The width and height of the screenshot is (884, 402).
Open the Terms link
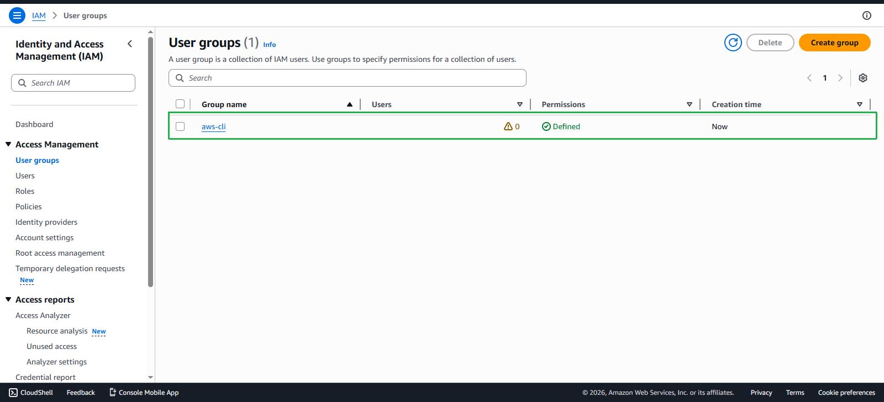point(795,393)
